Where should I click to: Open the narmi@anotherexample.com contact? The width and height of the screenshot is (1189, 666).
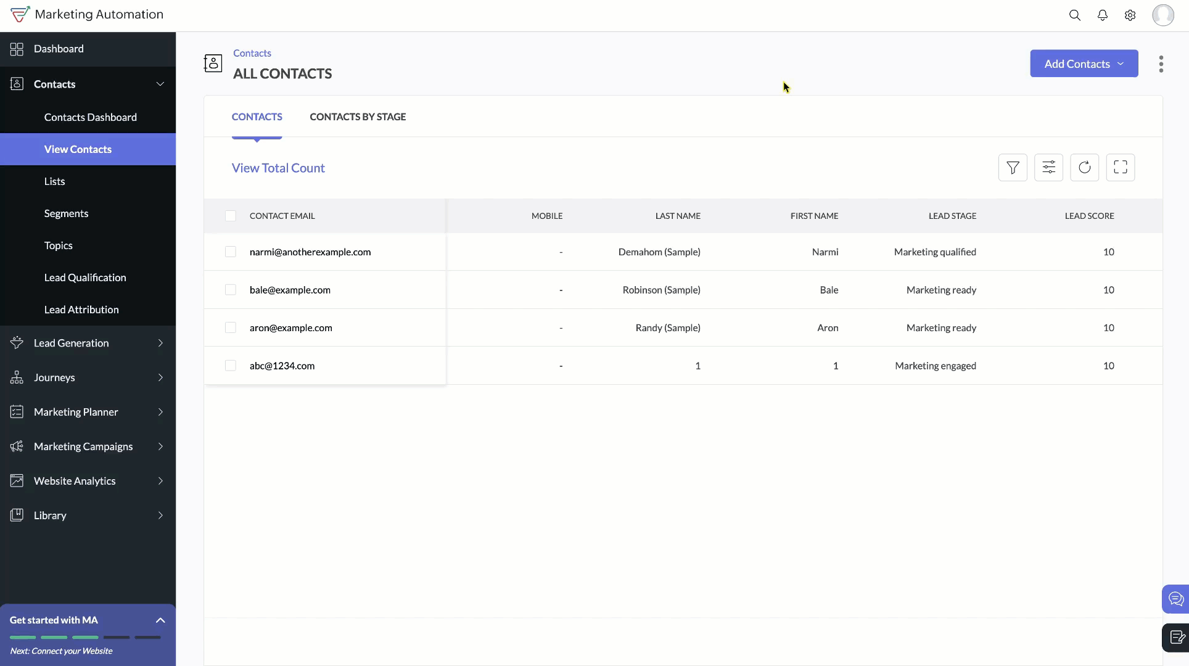[x=310, y=252]
